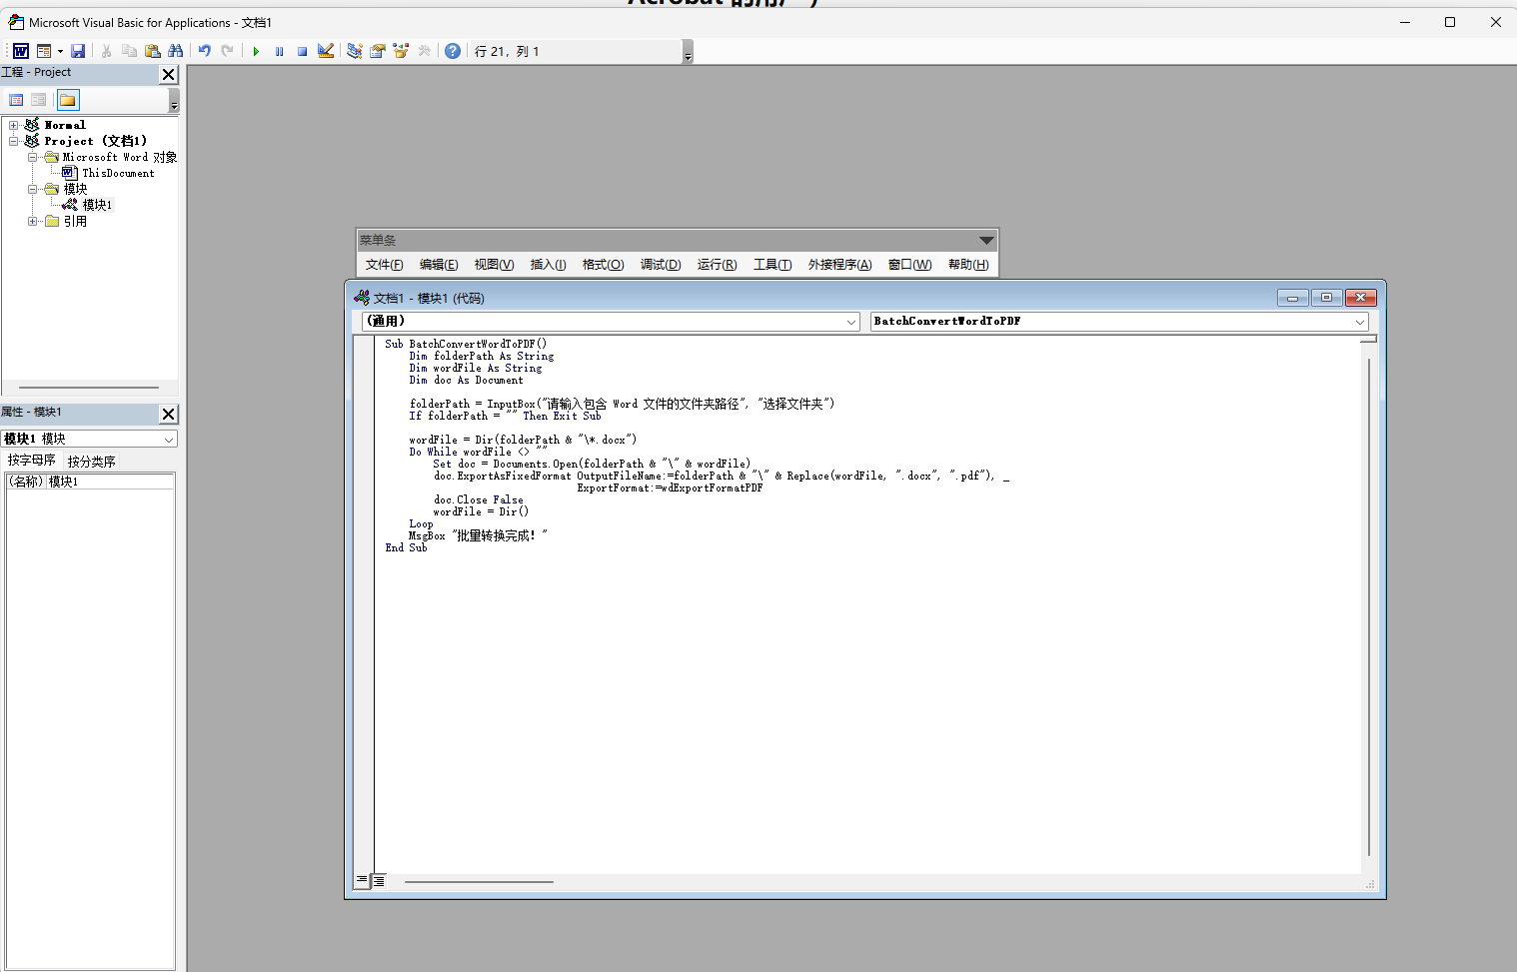
Task: Open the Object Browser icon
Action: coord(401,51)
